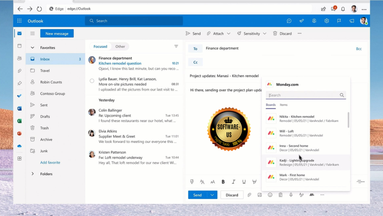This screenshot has height=216, width=383.
Task: Click the Bold formatting button
Action: tap(223, 181)
